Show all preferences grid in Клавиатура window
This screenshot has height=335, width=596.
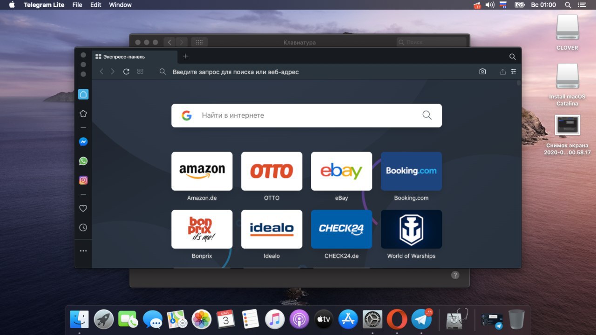click(199, 42)
